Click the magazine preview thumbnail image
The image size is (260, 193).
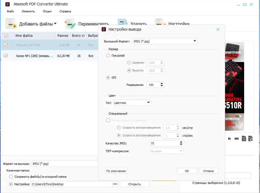234,86
